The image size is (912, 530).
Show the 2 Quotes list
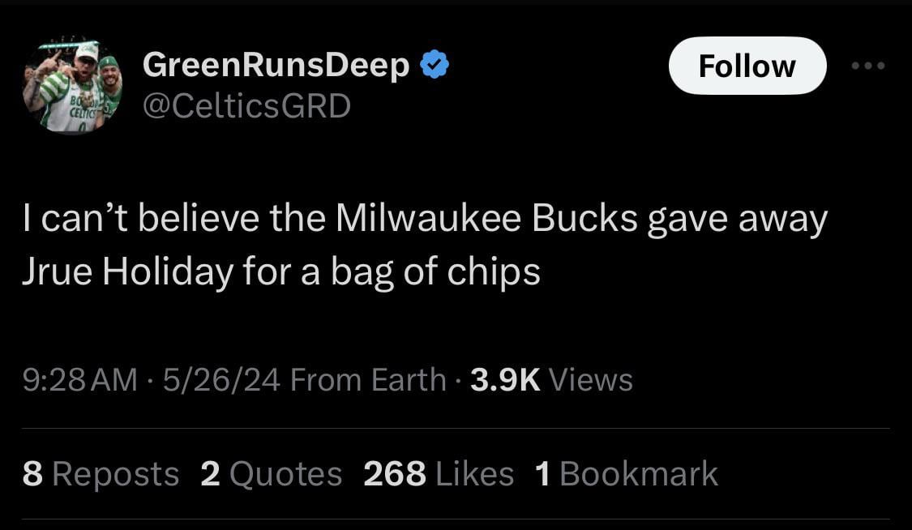pyautogui.click(x=271, y=474)
